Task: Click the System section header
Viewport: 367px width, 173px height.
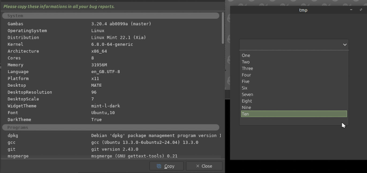Action: 111,16
